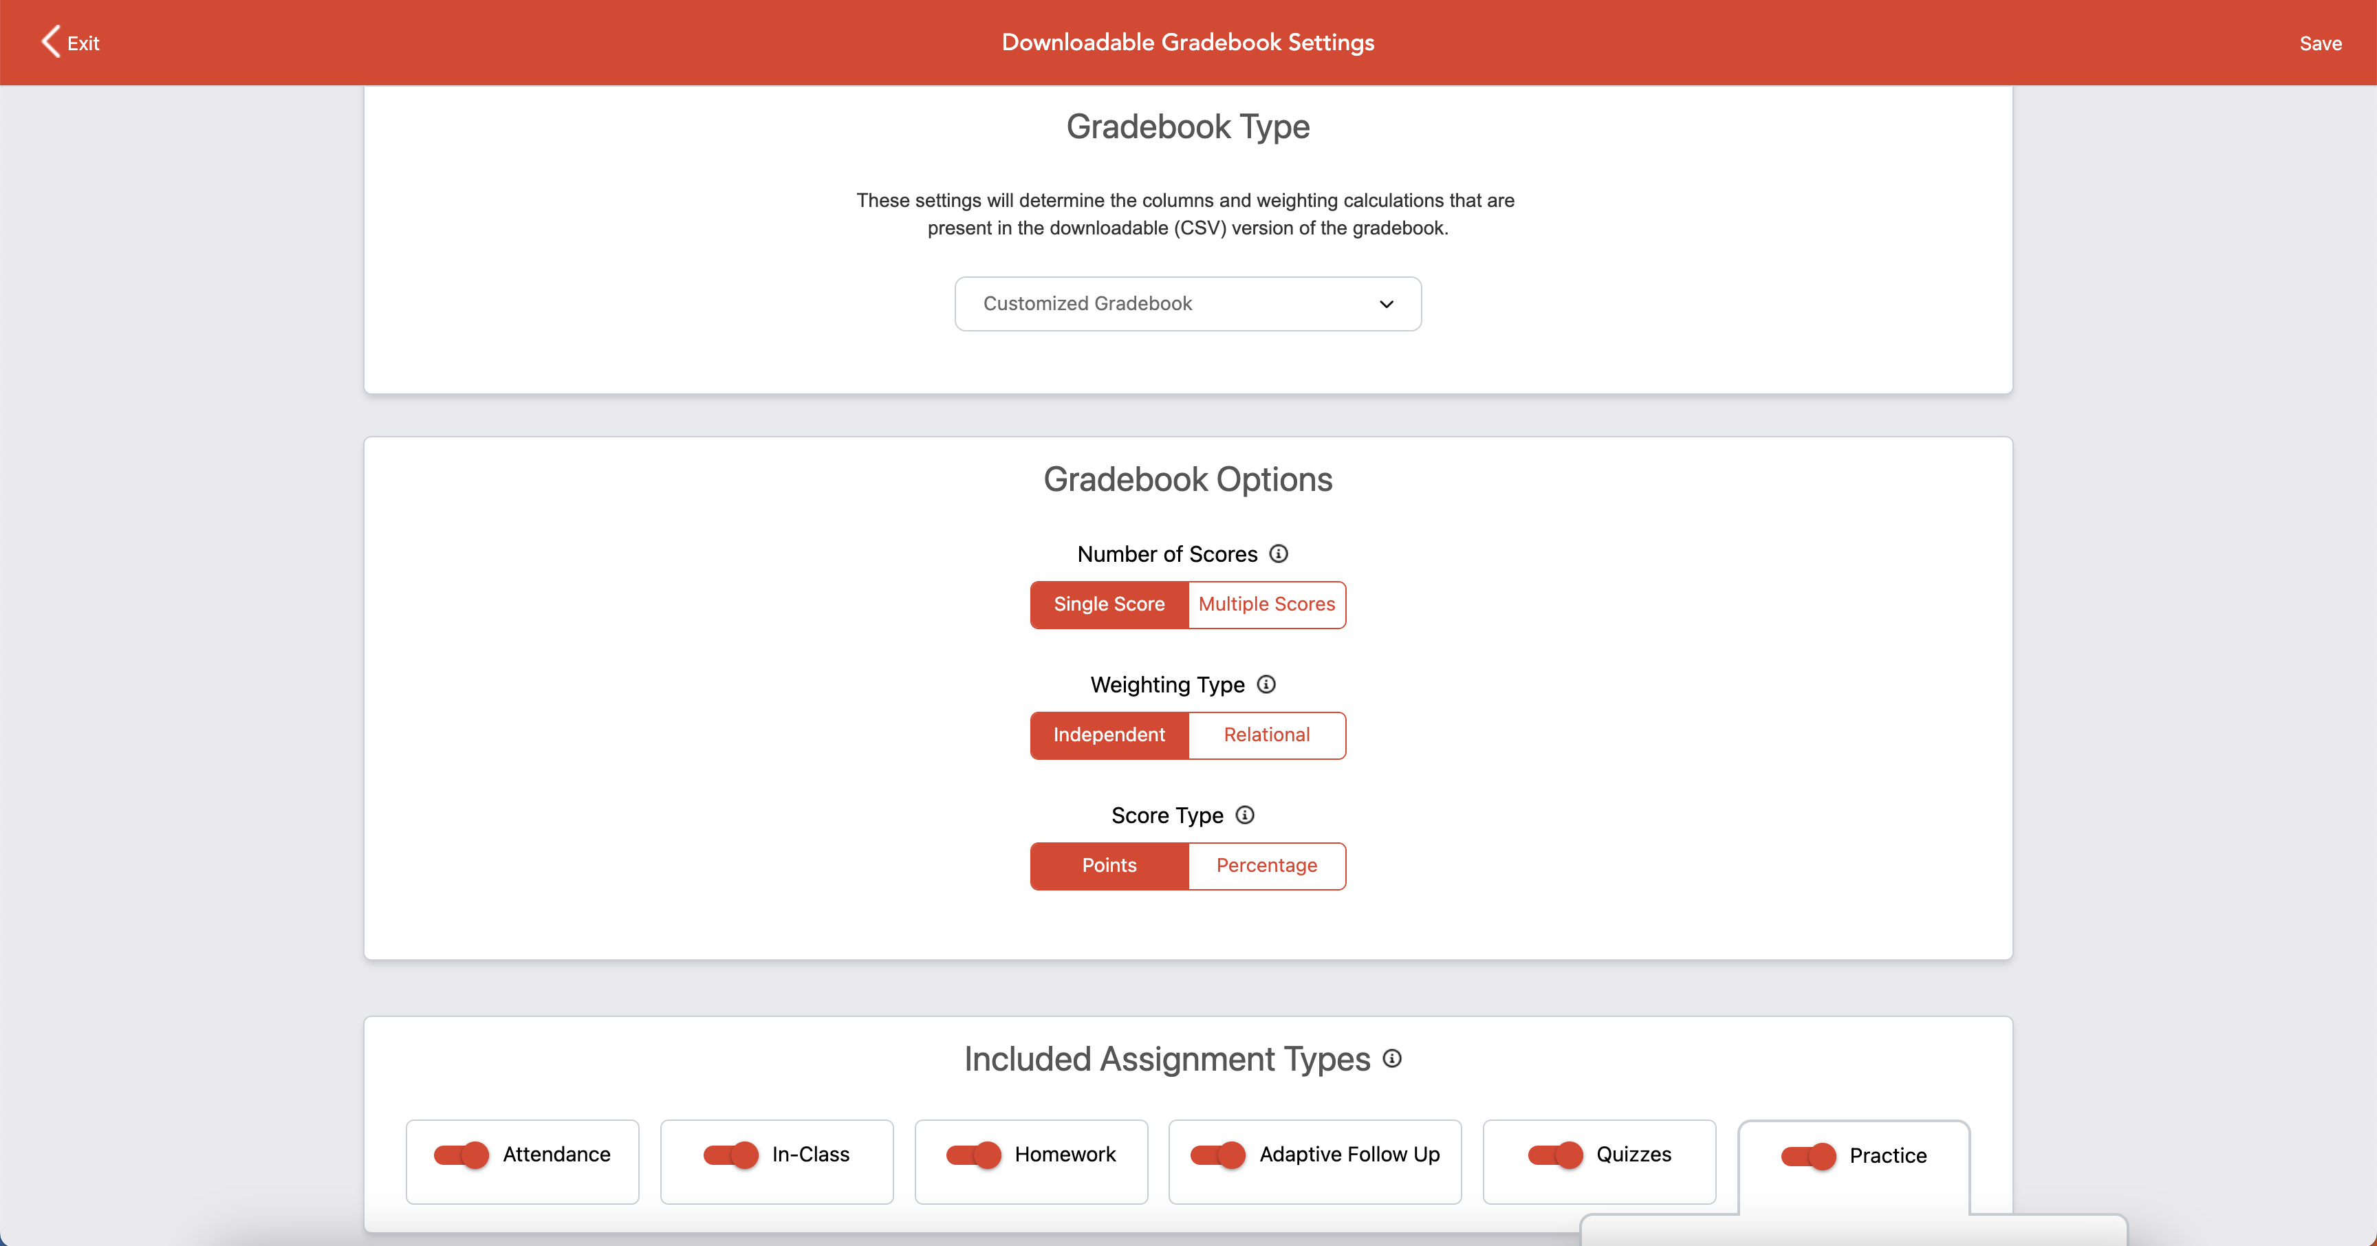Open the Customized Gradebook dropdown
The image size is (2377, 1246).
click(1186, 303)
